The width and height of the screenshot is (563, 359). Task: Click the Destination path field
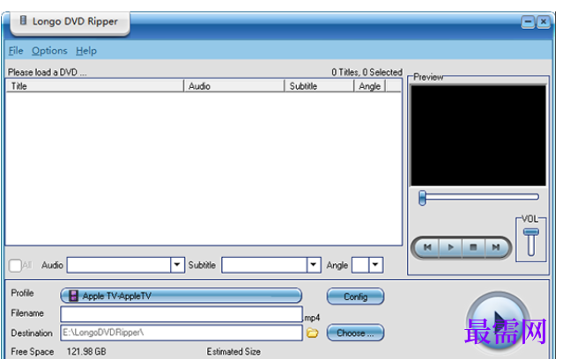click(181, 333)
